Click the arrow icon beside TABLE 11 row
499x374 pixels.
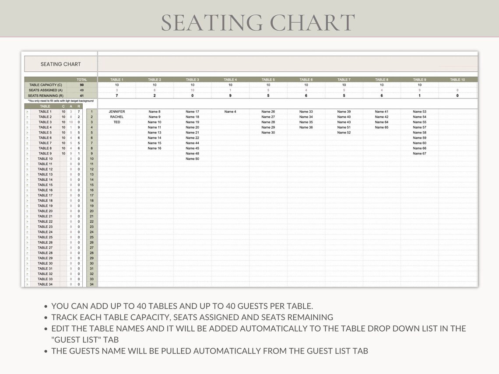[27, 164]
